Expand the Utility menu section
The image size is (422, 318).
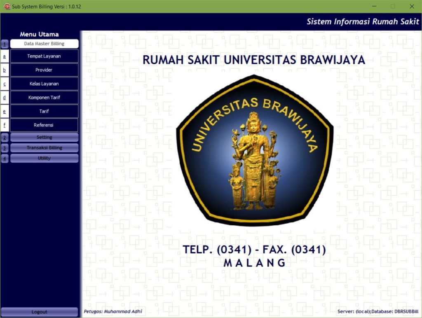click(x=45, y=158)
